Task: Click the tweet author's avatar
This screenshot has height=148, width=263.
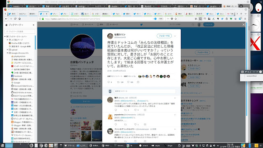Action: [x=110, y=36]
